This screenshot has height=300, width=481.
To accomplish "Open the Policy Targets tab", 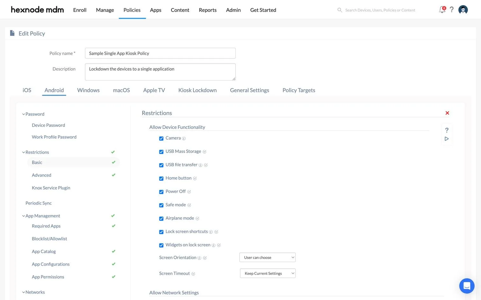I will pos(299,90).
